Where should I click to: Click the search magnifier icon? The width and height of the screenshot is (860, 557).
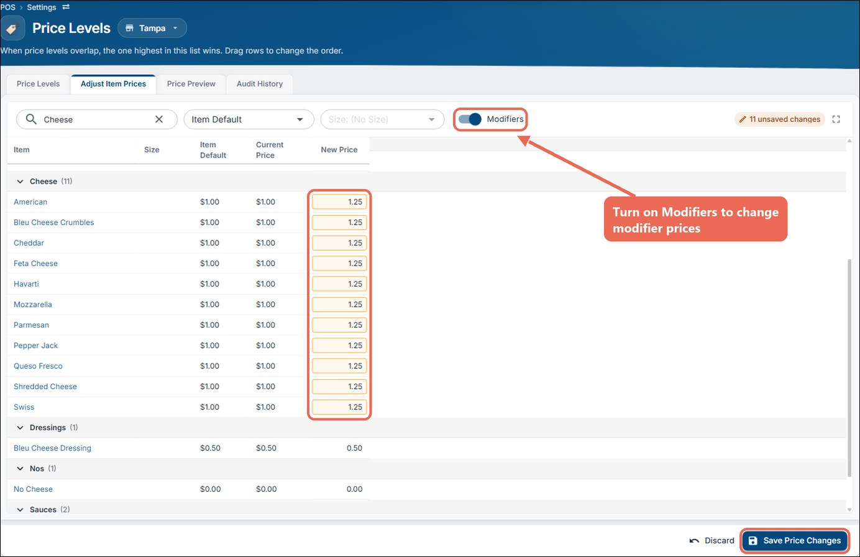(x=31, y=119)
